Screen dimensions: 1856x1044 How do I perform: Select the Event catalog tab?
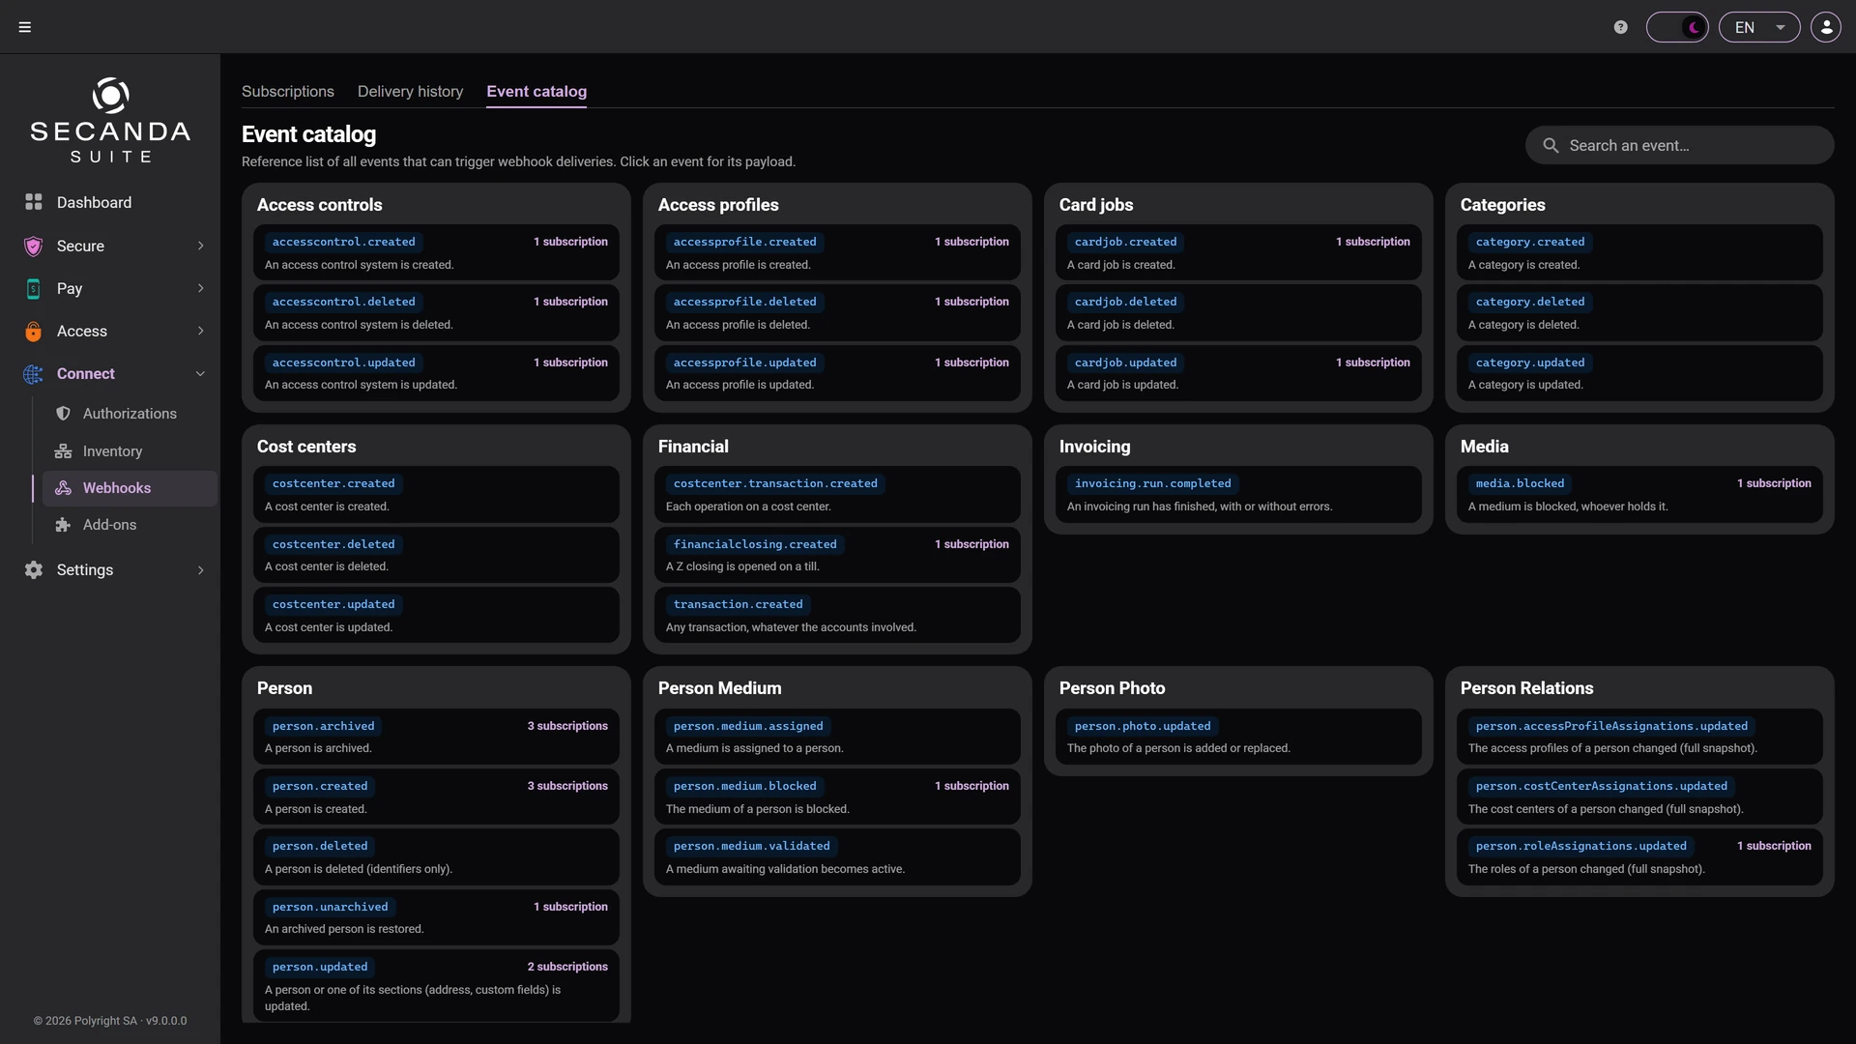point(536,91)
